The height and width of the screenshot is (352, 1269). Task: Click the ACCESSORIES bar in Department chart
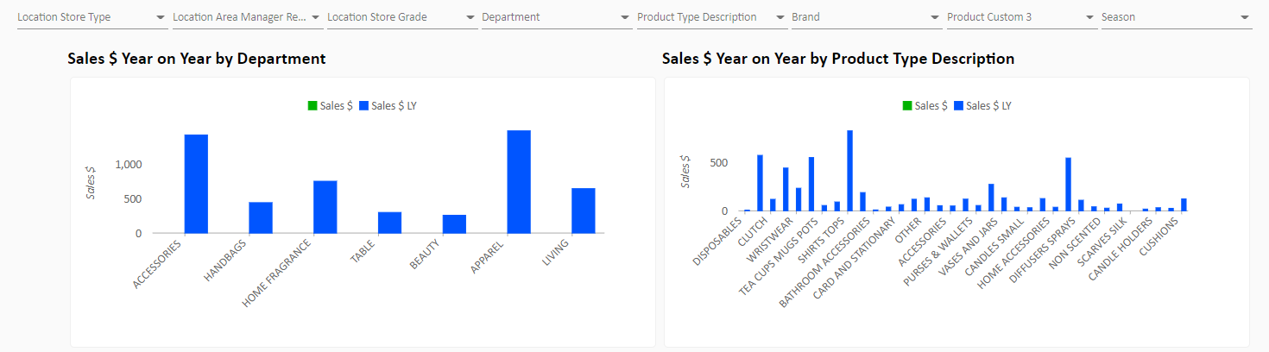(x=196, y=184)
